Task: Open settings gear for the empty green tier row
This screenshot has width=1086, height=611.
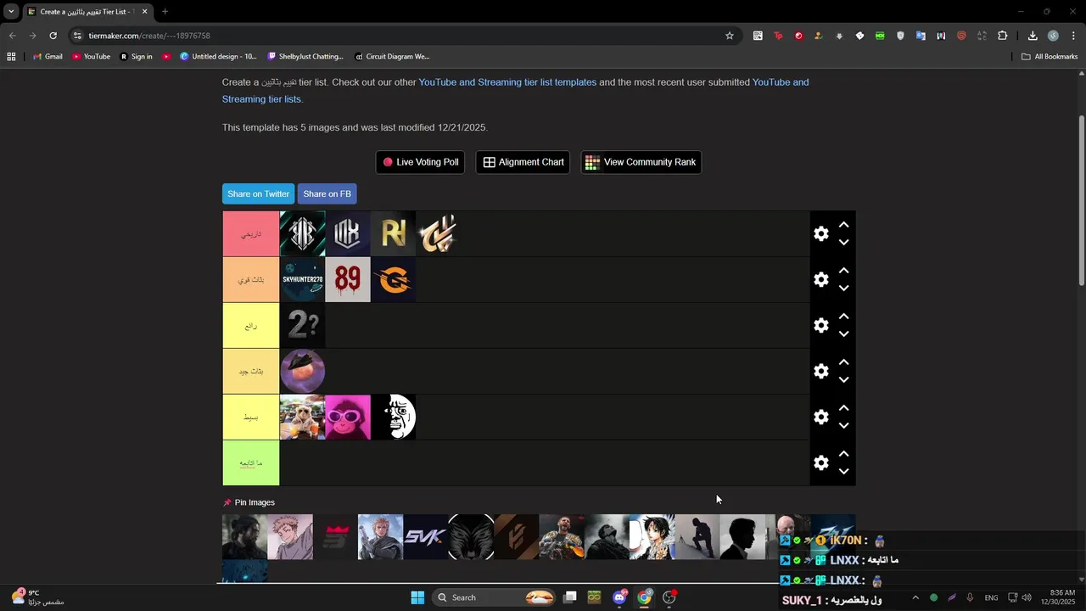Action: 820,462
